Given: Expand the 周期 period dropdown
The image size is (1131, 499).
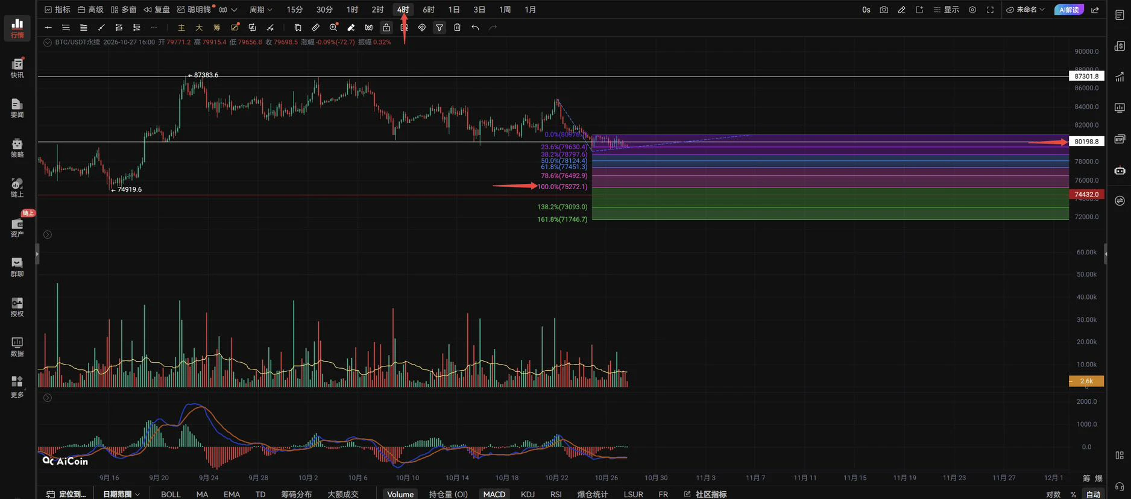Looking at the screenshot, I should pyautogui.click(x=261, y=10).
